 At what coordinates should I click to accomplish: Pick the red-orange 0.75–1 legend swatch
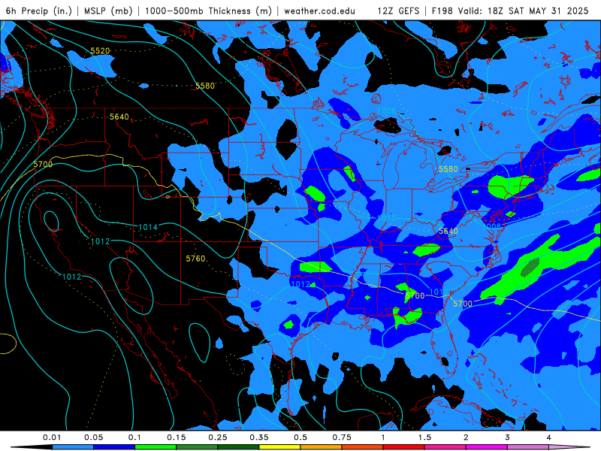point(363,447)
